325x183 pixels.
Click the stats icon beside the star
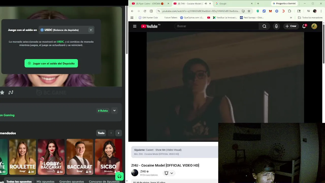[x=11, y=93]
